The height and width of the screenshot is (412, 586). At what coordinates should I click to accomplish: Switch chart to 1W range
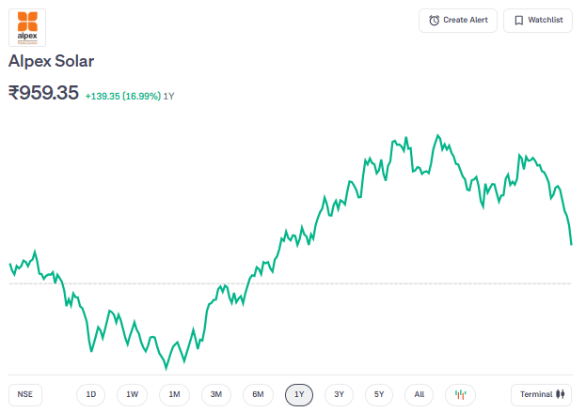click(133, 394)
